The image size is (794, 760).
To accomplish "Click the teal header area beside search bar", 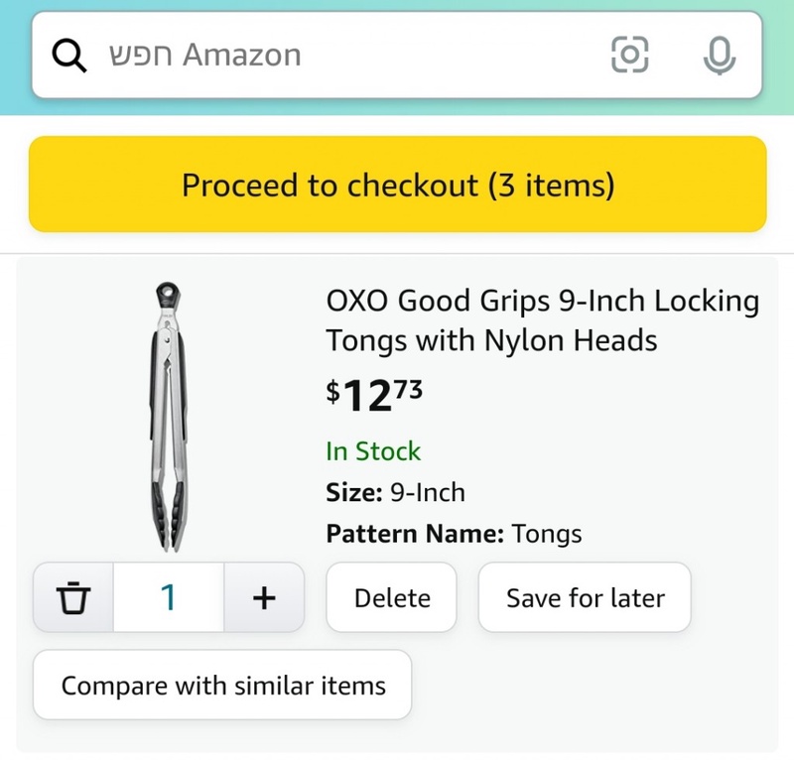I will pos(778,56).
